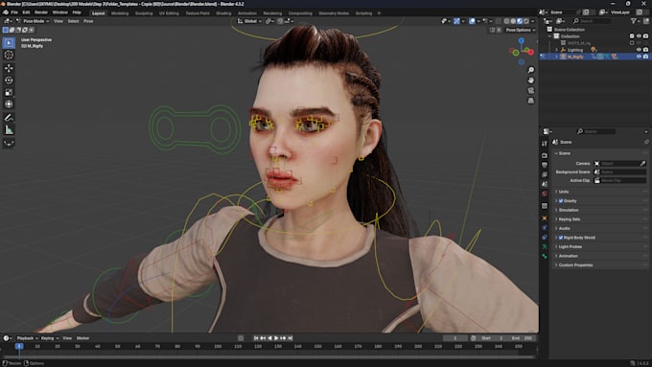
Task: Select the Measure tool
Action: pyautogui.click(x=9, y=130)
